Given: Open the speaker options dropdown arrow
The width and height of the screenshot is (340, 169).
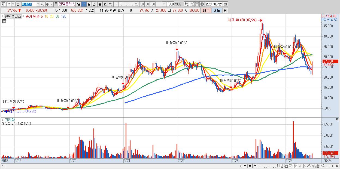Looking at the screenshot, I should pos(51,4).
